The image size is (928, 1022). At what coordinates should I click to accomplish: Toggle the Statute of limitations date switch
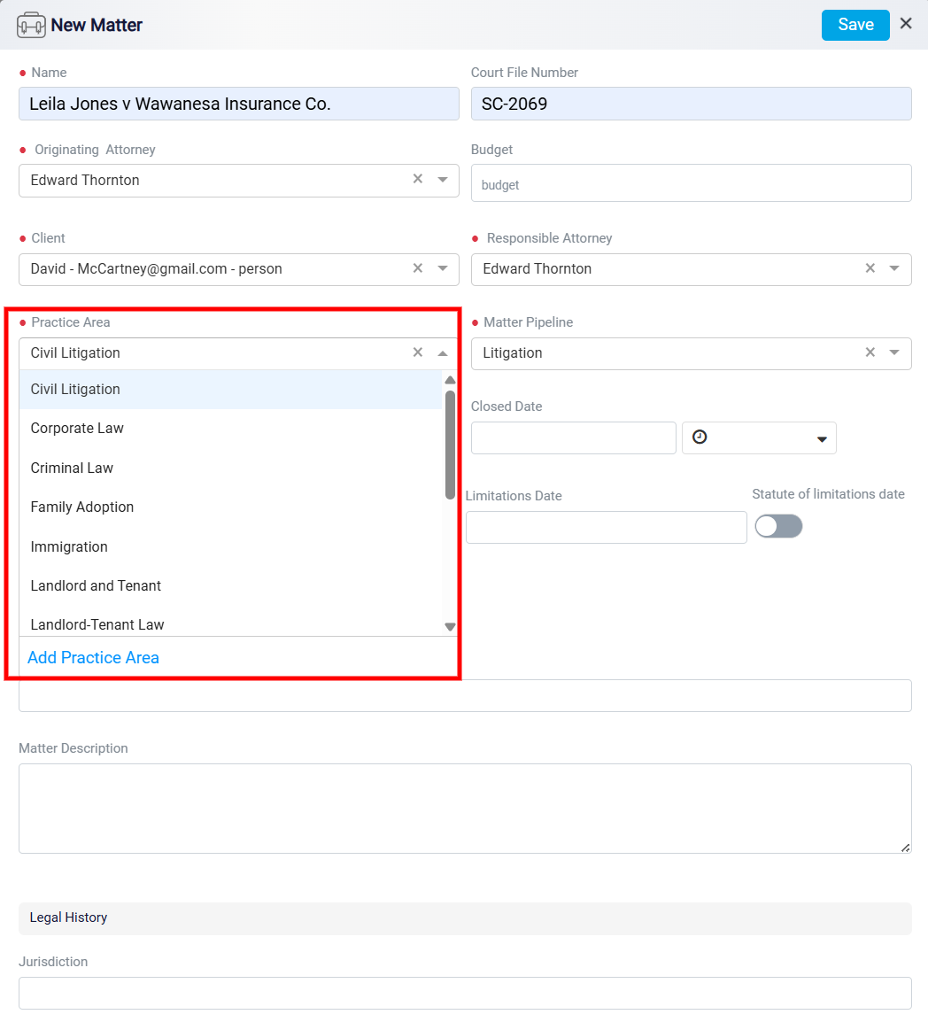tap(778, 526)
